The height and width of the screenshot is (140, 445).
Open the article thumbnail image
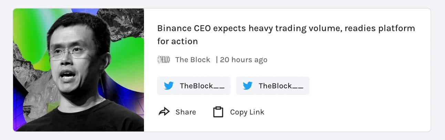79,70
